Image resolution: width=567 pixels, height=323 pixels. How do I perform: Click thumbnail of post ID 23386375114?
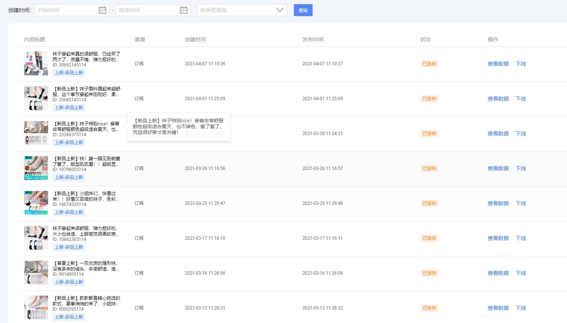tap(36, 133)
